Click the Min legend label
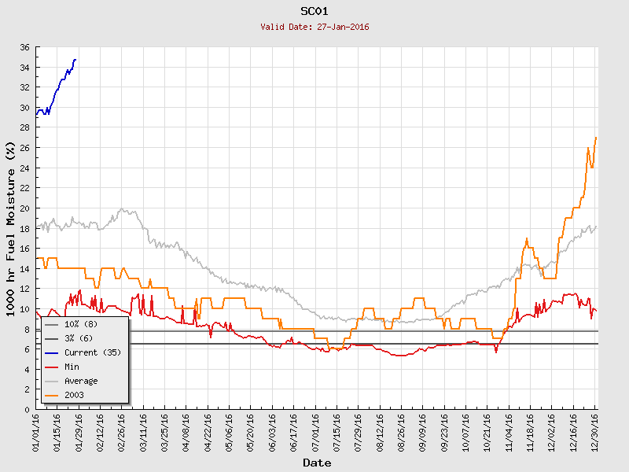 72,367
